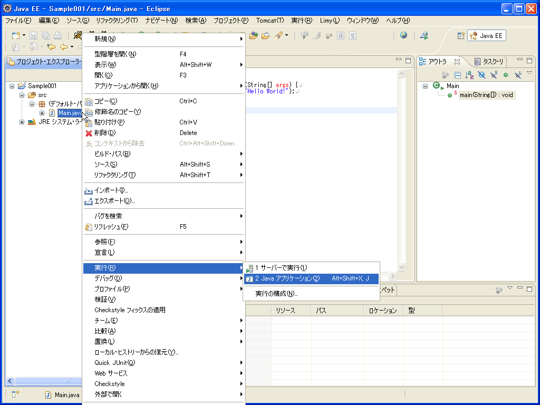Click the Print toolbar icon
The width and height of the screenshot is (540, 405).
pos(57,35)
